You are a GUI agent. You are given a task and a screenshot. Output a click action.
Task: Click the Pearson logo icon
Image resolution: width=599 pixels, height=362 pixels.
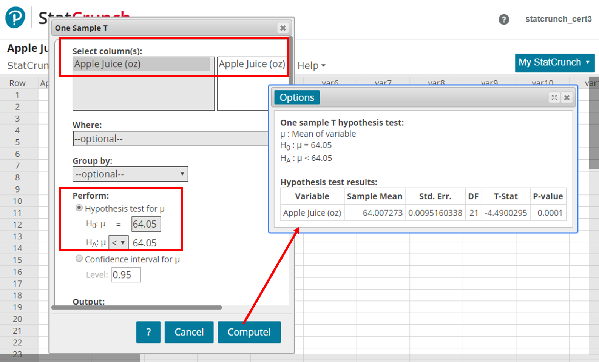(15, 17)
